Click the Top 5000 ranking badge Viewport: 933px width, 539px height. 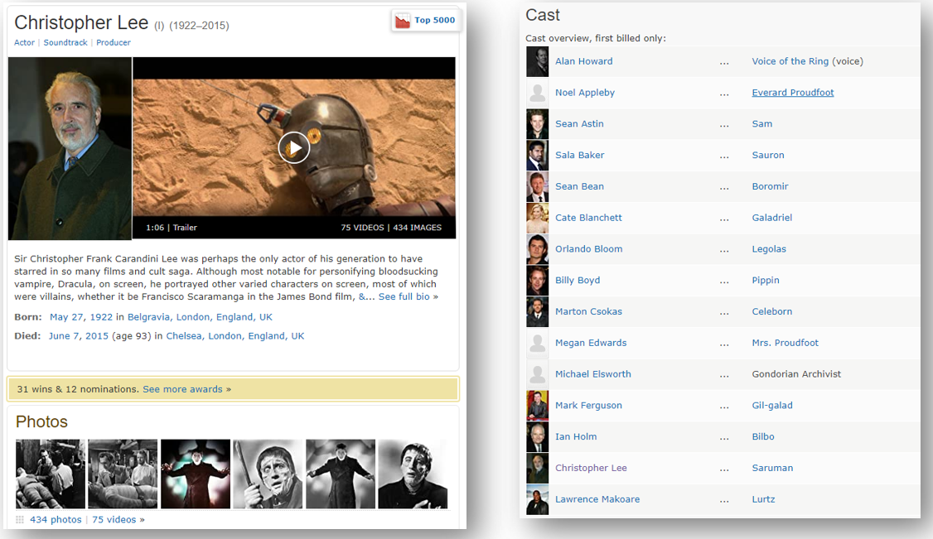[x=426, y=21]
